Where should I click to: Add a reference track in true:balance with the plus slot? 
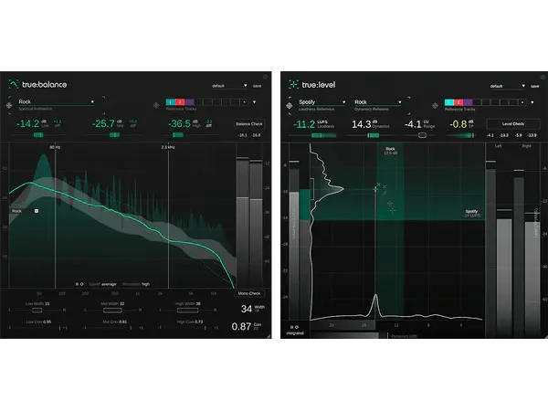[244, 102]
